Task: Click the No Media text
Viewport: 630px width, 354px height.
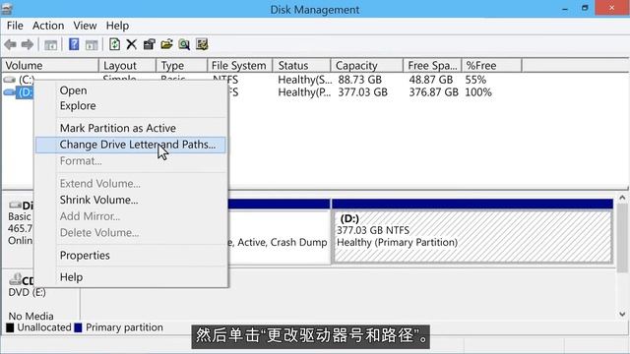Action: coord(31,317)
